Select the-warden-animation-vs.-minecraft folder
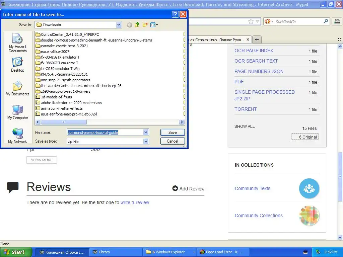Image resolution: width=343 pixels, height=257 pixels. click(78, 86)
